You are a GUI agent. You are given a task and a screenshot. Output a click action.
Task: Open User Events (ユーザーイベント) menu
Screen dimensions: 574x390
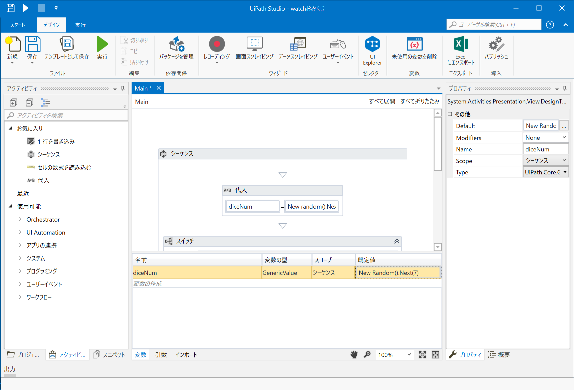click(x=338, y=44)
